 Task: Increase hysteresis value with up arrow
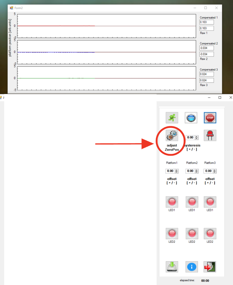point(197,136)
